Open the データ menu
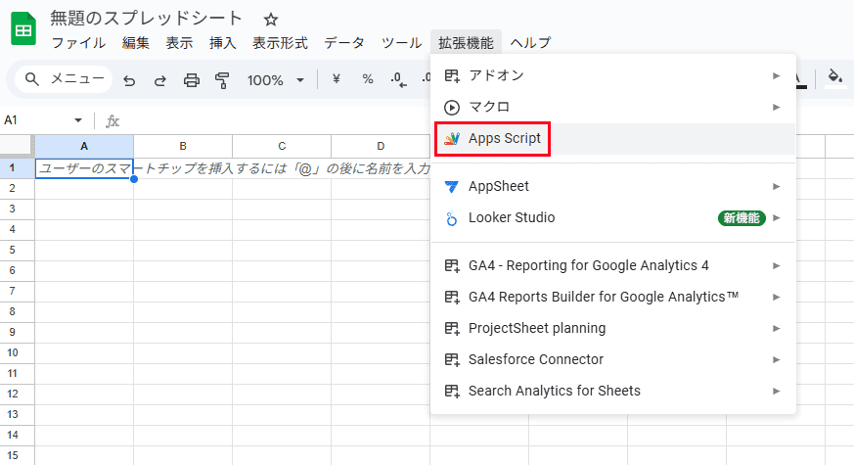This screenshot has width=854, height=465. (344, 43)
